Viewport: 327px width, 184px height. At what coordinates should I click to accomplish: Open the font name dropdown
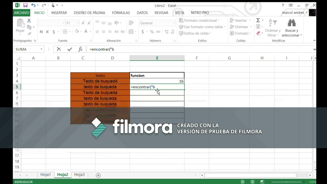pyautogui.click(x=63, y=23)
